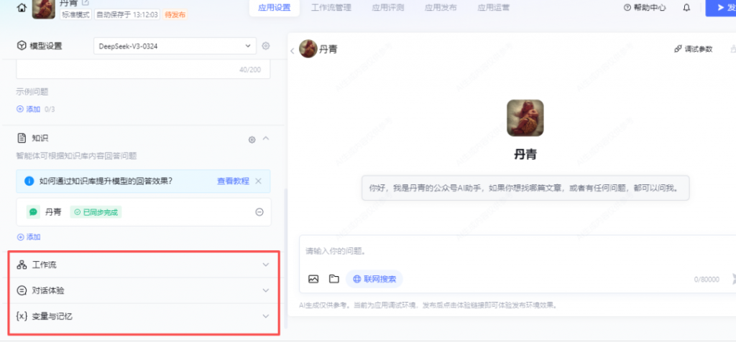The image size is (736, 342).
Task: Switch to 应用发布 tab
Action: click(x=439, y=8)
